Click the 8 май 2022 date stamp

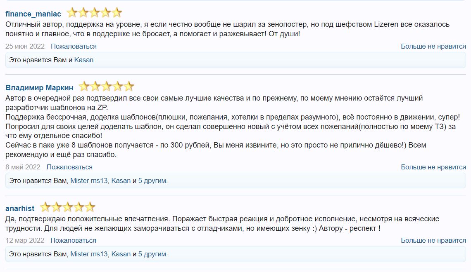[23, 167]
